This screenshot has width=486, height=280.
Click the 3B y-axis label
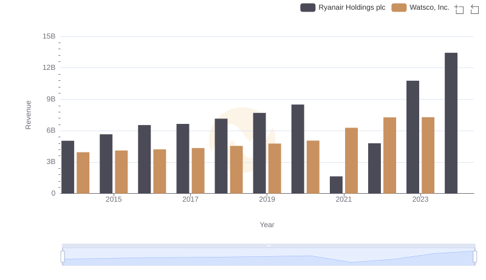(51, 162)
